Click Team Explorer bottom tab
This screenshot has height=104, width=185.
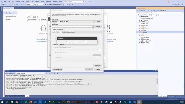point(171,96)
